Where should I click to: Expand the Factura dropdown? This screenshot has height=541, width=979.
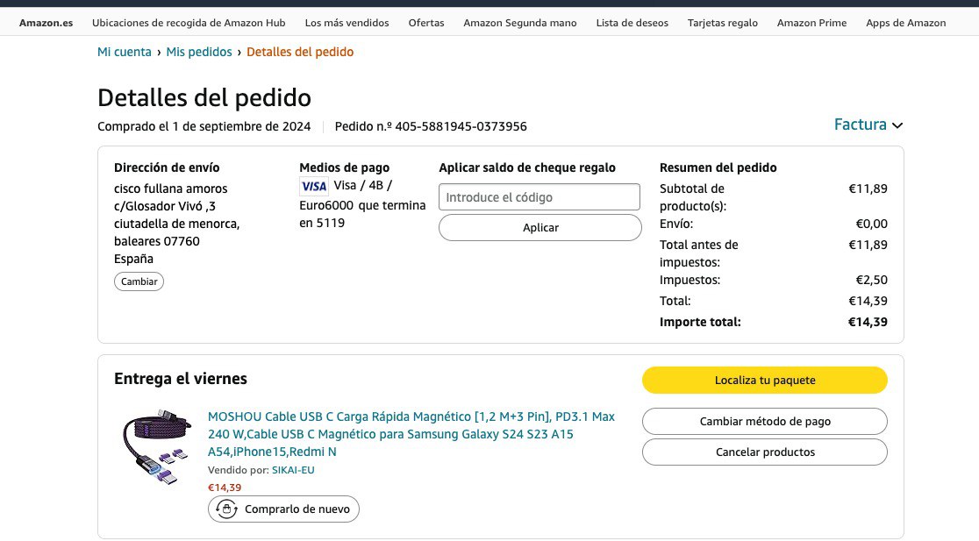[x=868, y=125]
